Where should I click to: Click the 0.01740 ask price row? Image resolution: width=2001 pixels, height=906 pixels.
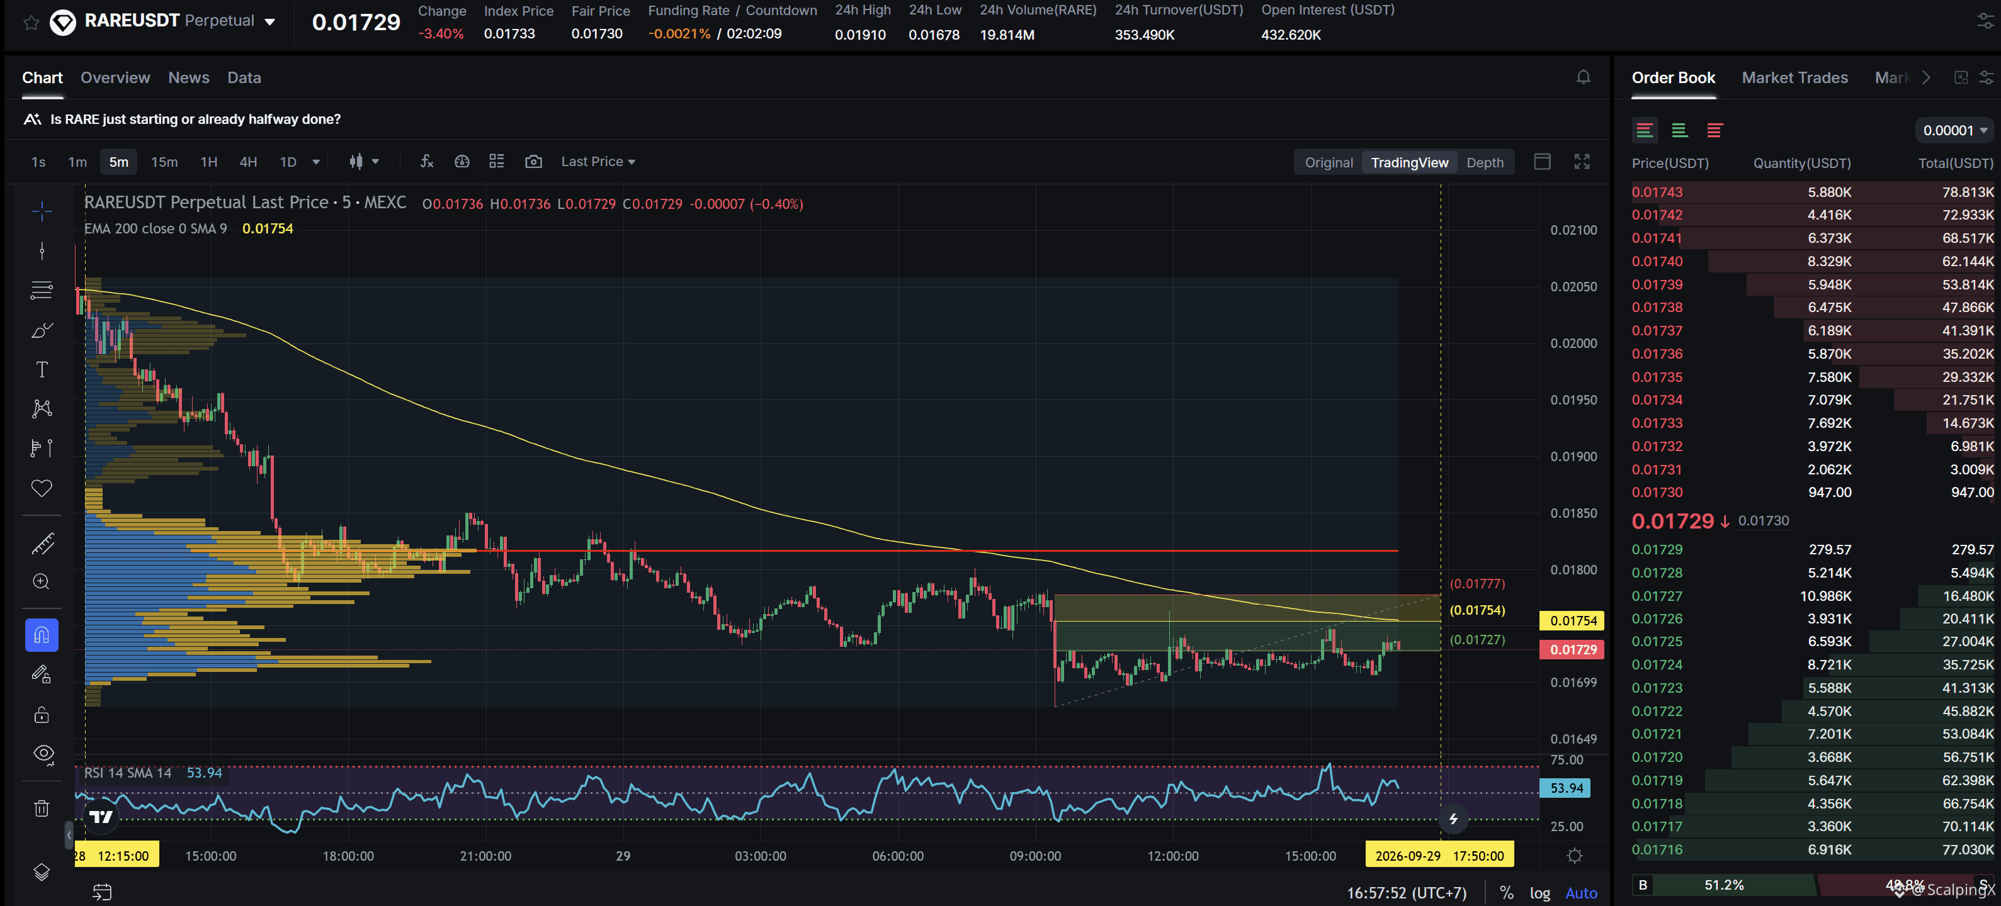[1812, 261]
